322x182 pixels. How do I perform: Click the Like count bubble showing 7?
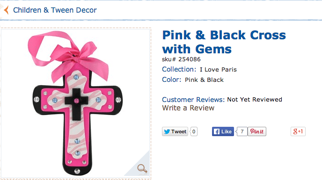[x=242, y=131]
